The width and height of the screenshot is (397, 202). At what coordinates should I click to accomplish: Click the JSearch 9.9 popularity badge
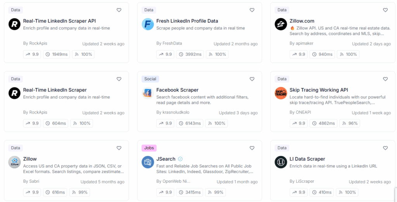(166, 192)
